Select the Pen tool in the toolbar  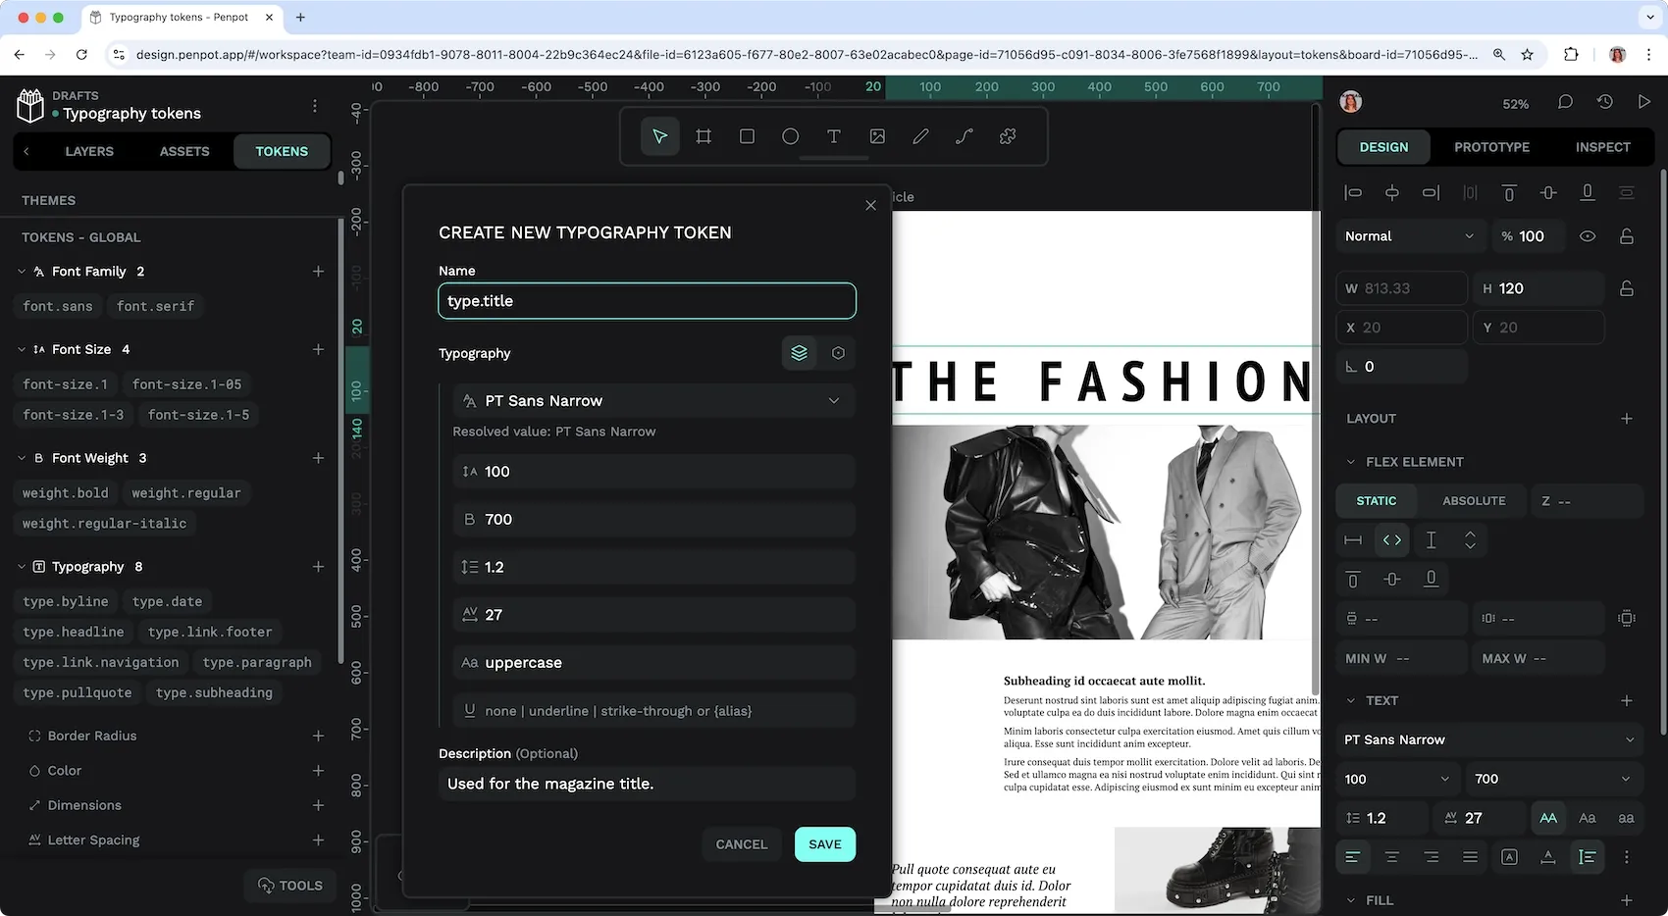click(920, 136)
